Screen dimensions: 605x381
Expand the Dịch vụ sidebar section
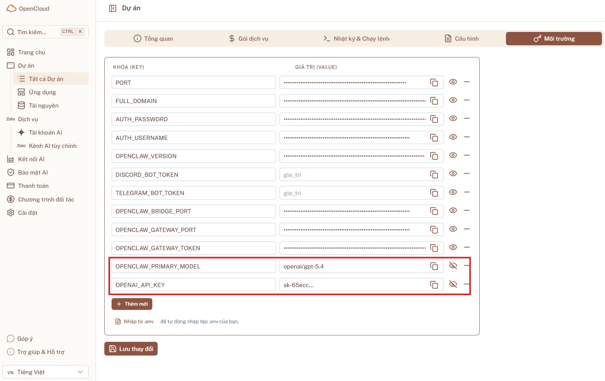coord(28,119)
